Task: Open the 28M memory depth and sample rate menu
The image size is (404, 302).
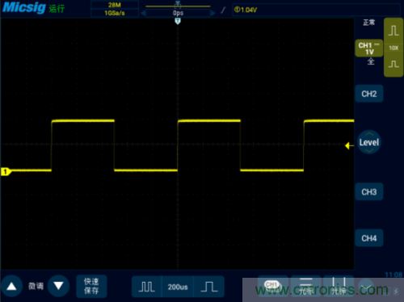Action: [115, 9]
